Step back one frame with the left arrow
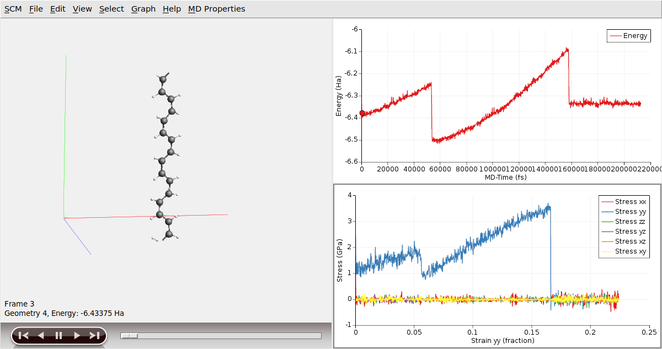The image size is (662, 349). click(41, 335)
